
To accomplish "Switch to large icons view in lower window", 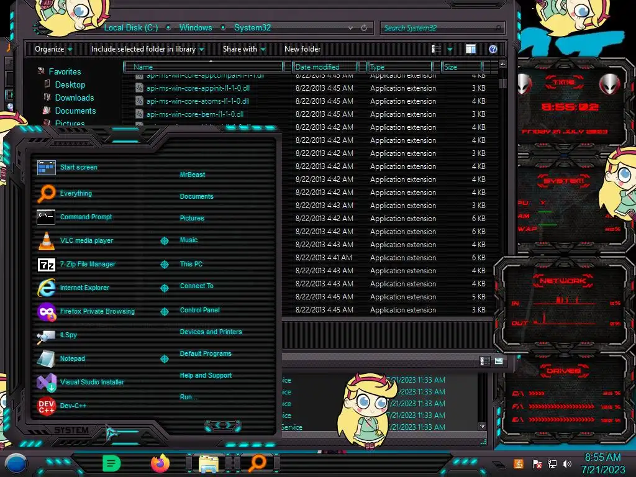I will point(499,361).
